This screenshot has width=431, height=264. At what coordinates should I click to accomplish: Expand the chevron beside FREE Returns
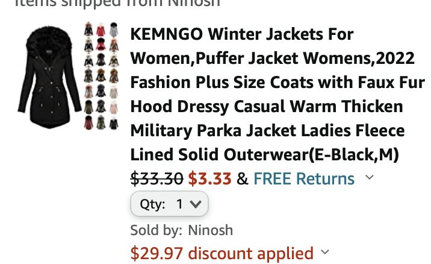tap(370, 177)
